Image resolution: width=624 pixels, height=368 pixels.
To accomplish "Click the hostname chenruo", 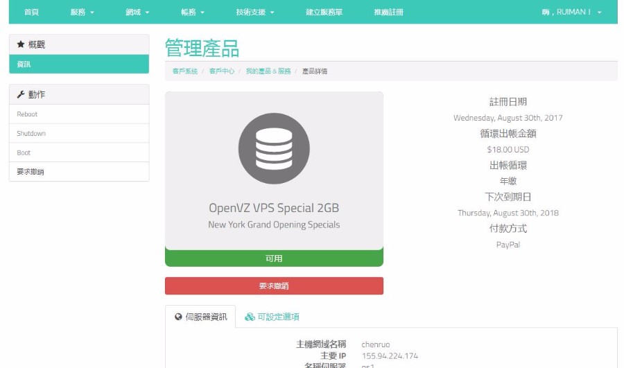I will (375, 344).
